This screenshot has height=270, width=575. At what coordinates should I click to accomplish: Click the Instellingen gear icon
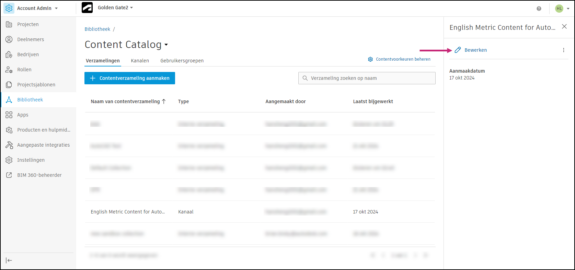click(9, 160)
